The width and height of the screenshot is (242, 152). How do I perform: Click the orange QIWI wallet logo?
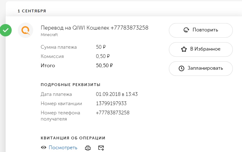coord(25,30)
